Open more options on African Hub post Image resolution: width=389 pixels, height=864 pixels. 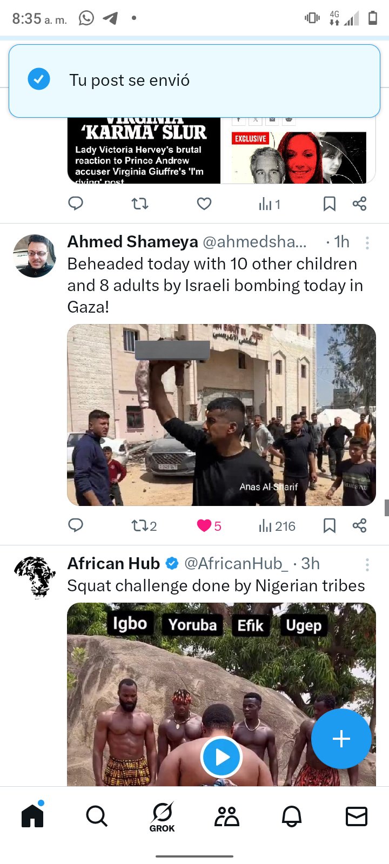point(367,565)
